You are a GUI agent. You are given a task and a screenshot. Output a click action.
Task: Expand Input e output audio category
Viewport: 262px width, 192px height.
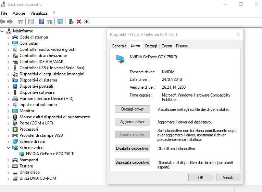(x=8, y=105)
